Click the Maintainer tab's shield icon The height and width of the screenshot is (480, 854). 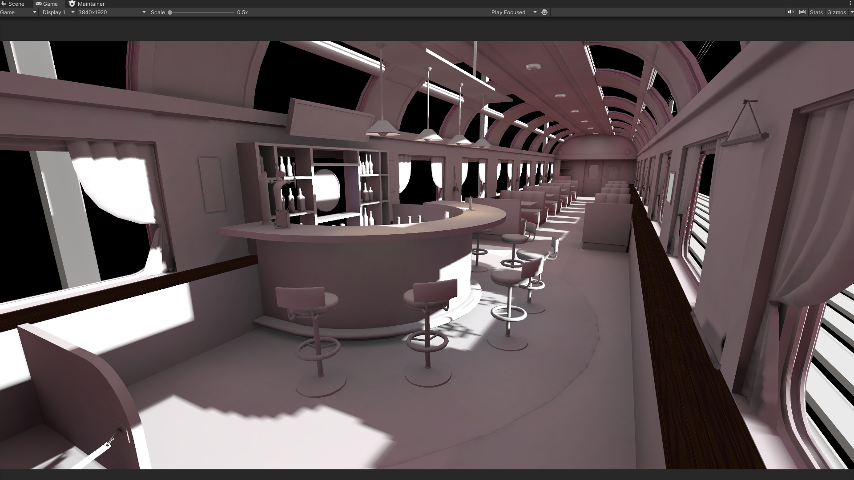click(72, 4)
